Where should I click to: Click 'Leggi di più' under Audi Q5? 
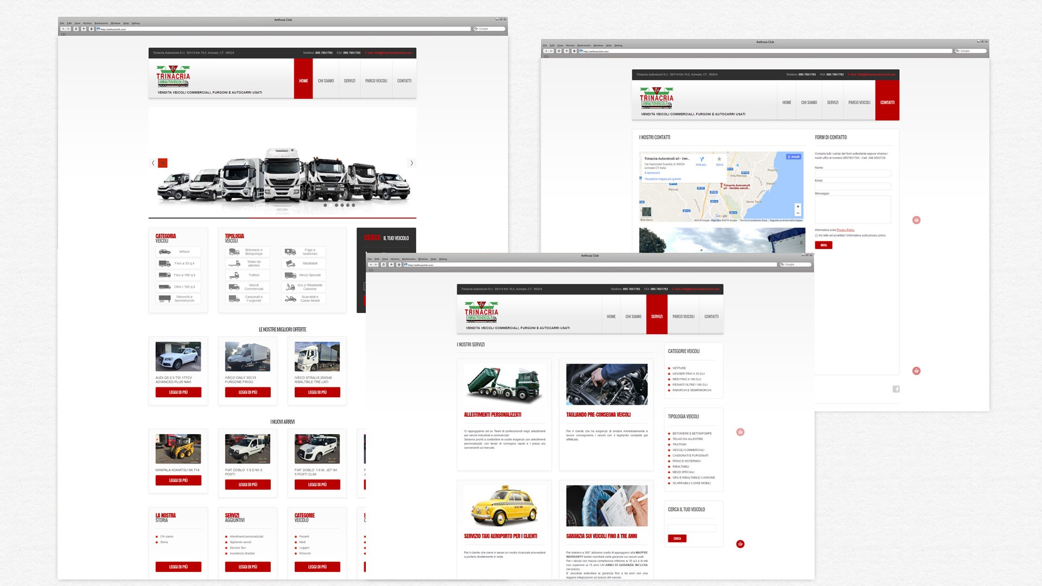pyautogui.click(x=178, y=392)
